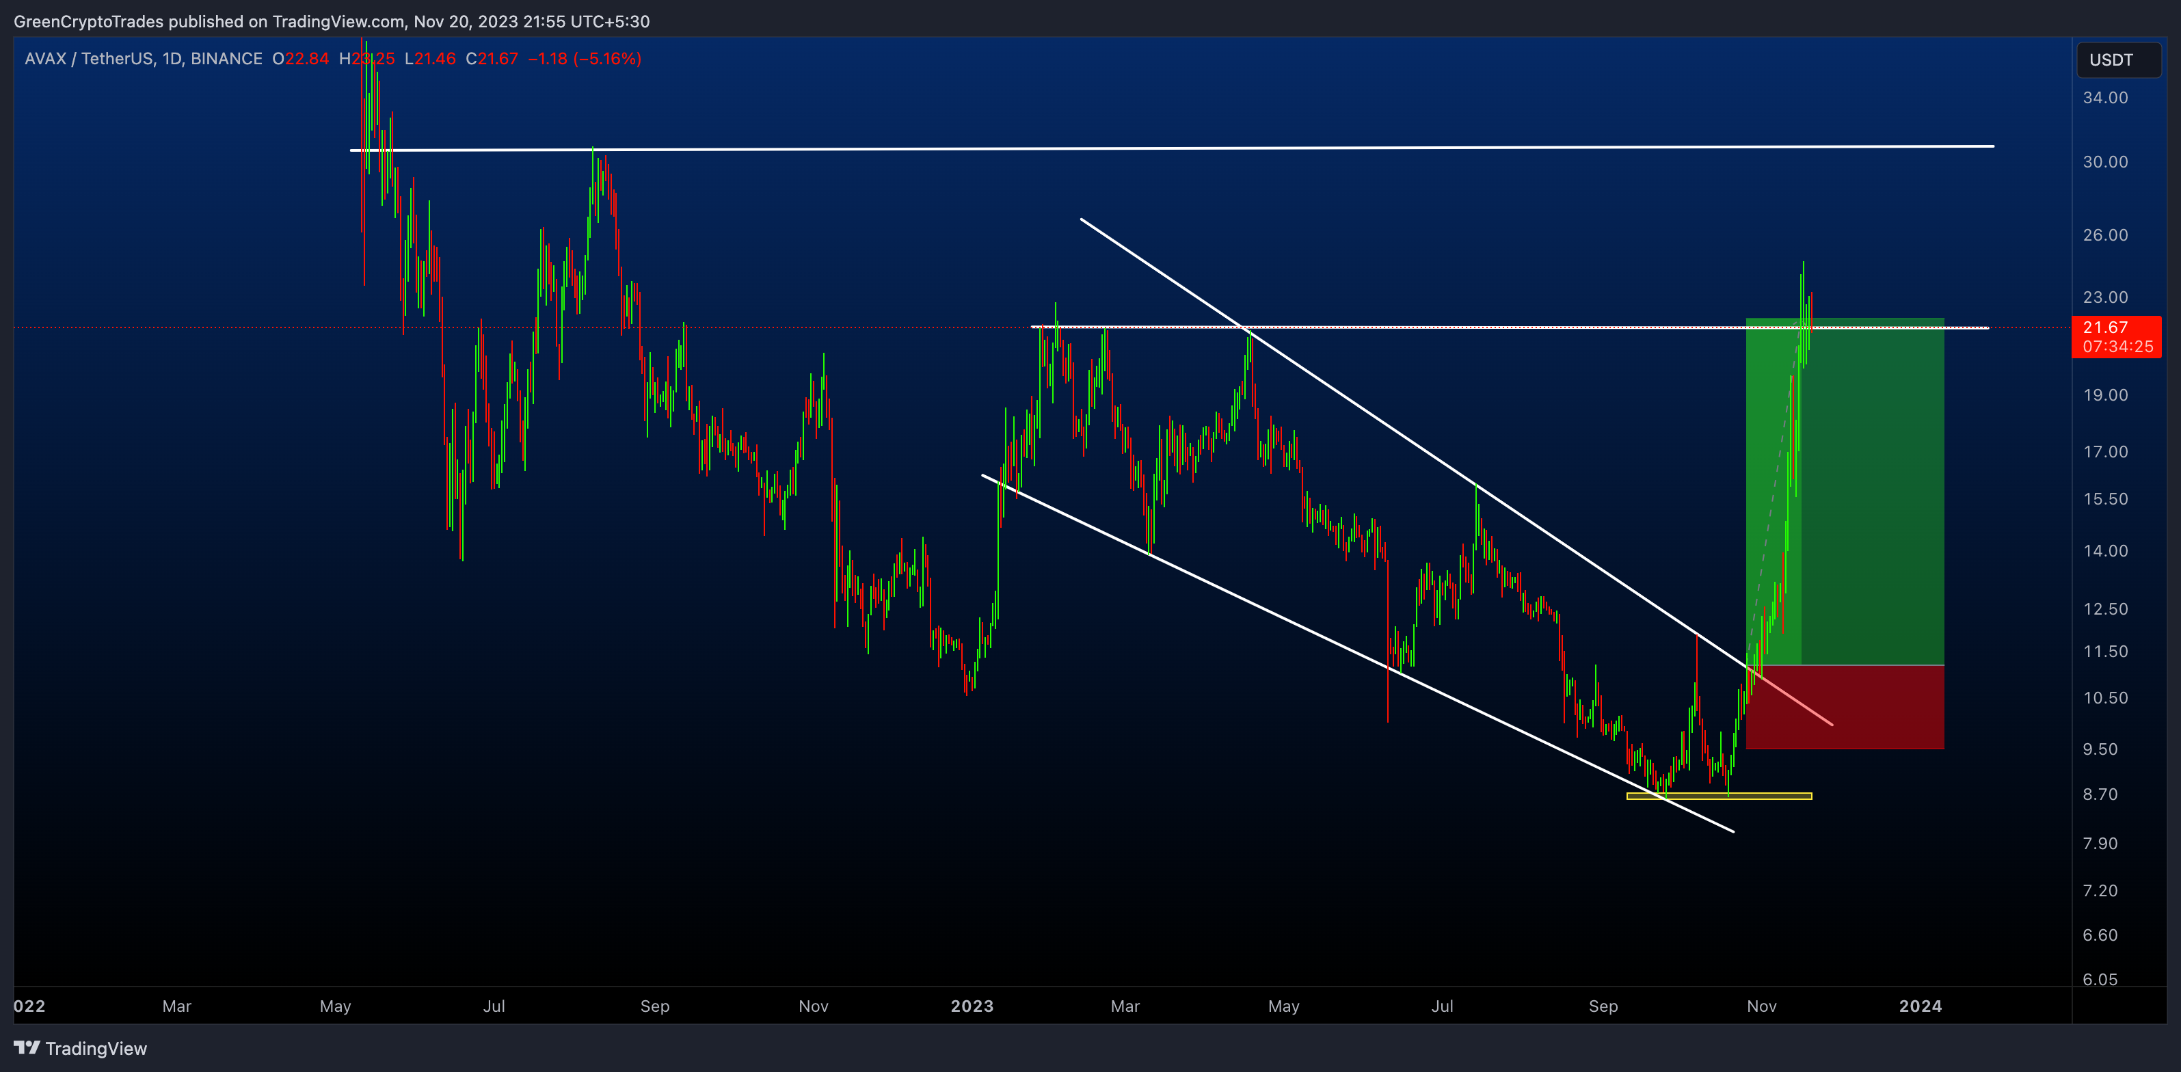
Task: Click the open price value O22.84
Action: click(x=301, y=58)
